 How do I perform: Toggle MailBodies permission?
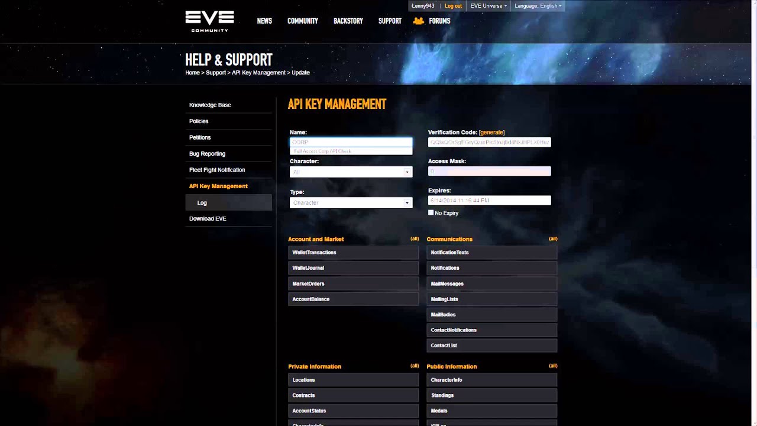[x=491, y=315]
